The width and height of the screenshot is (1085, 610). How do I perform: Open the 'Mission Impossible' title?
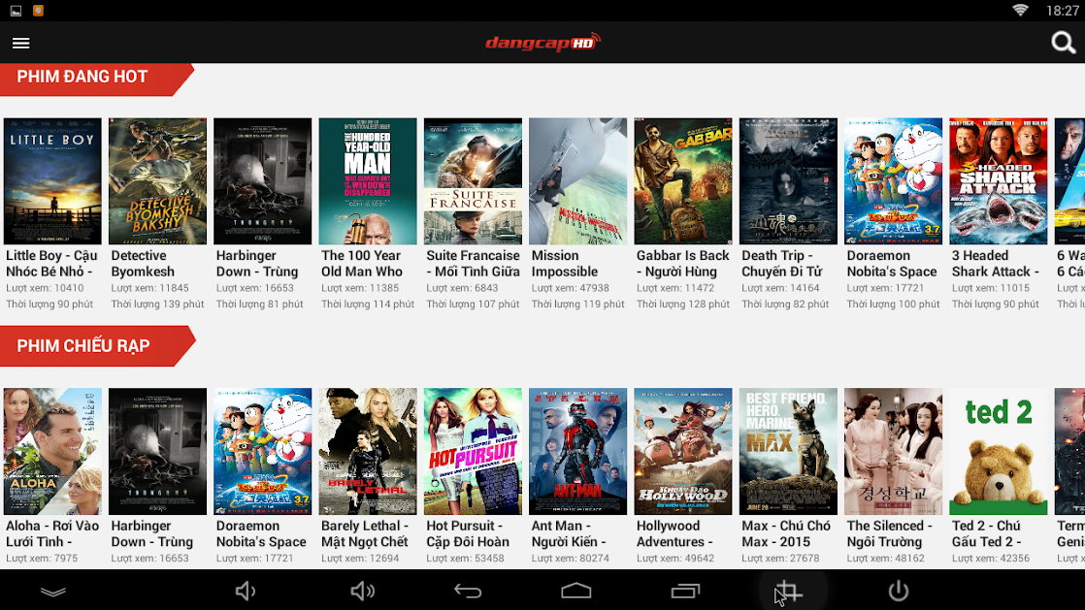[x=565, y=264]
